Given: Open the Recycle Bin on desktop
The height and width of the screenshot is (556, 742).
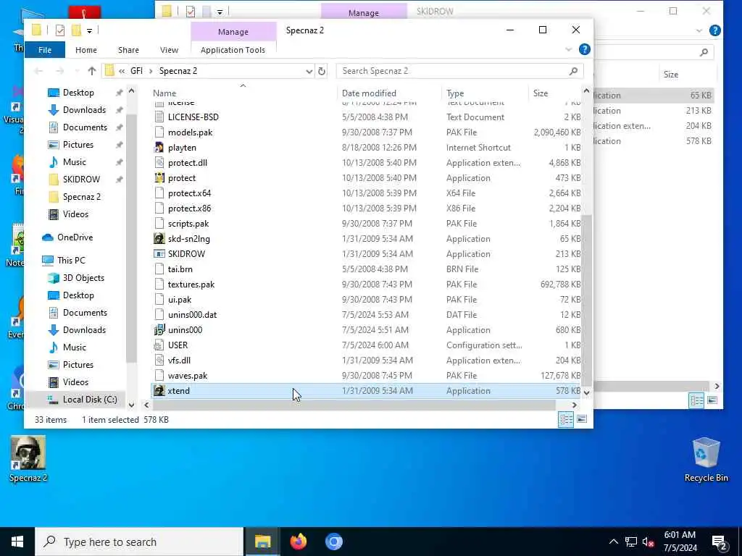Looking at the screenshot, I should (x=706, y=460).
